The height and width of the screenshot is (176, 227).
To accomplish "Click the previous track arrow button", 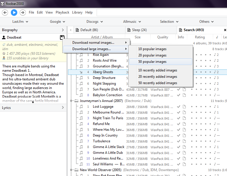I will click(x=5, y=12).
